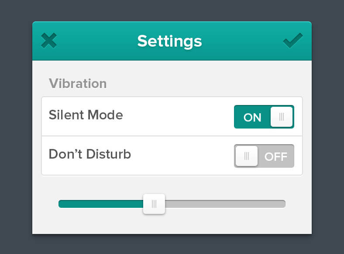Click the empty panel area below the slider

click(172, 224)
